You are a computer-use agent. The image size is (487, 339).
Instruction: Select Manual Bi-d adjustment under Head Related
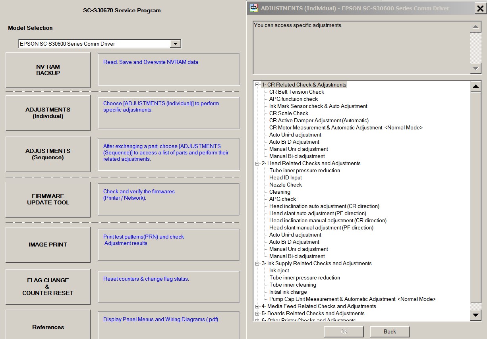pos(297,256)
